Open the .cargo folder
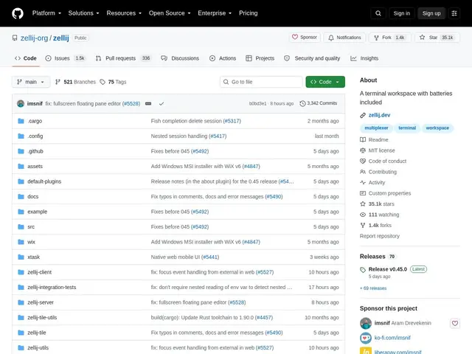Viewport: 472px width, 354px height. (35, 121)
